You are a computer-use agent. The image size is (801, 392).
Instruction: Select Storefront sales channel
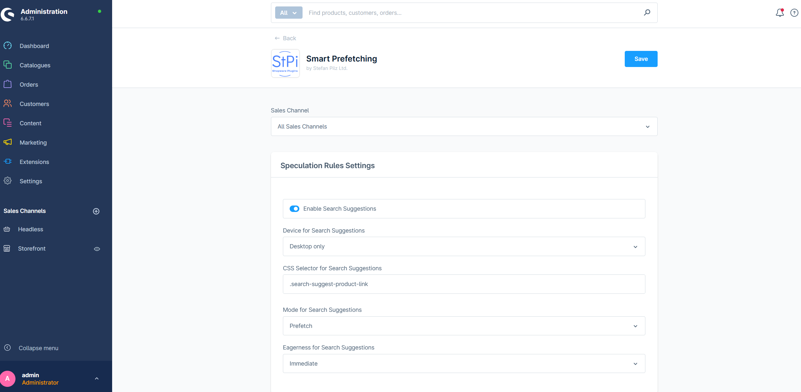tap(32, 249)
